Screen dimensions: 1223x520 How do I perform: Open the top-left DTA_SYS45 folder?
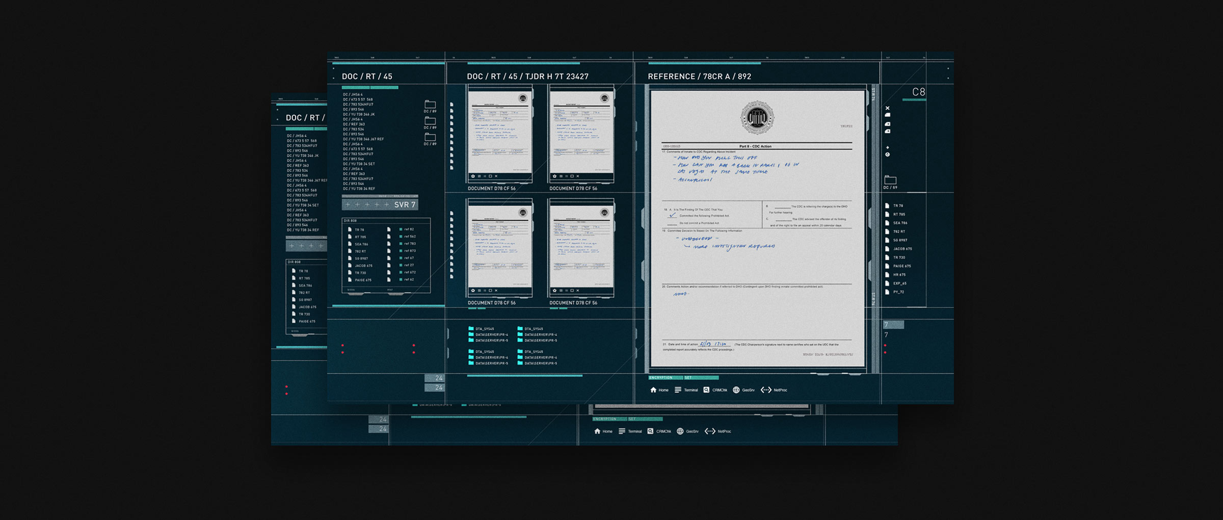(x=481, y=329)
